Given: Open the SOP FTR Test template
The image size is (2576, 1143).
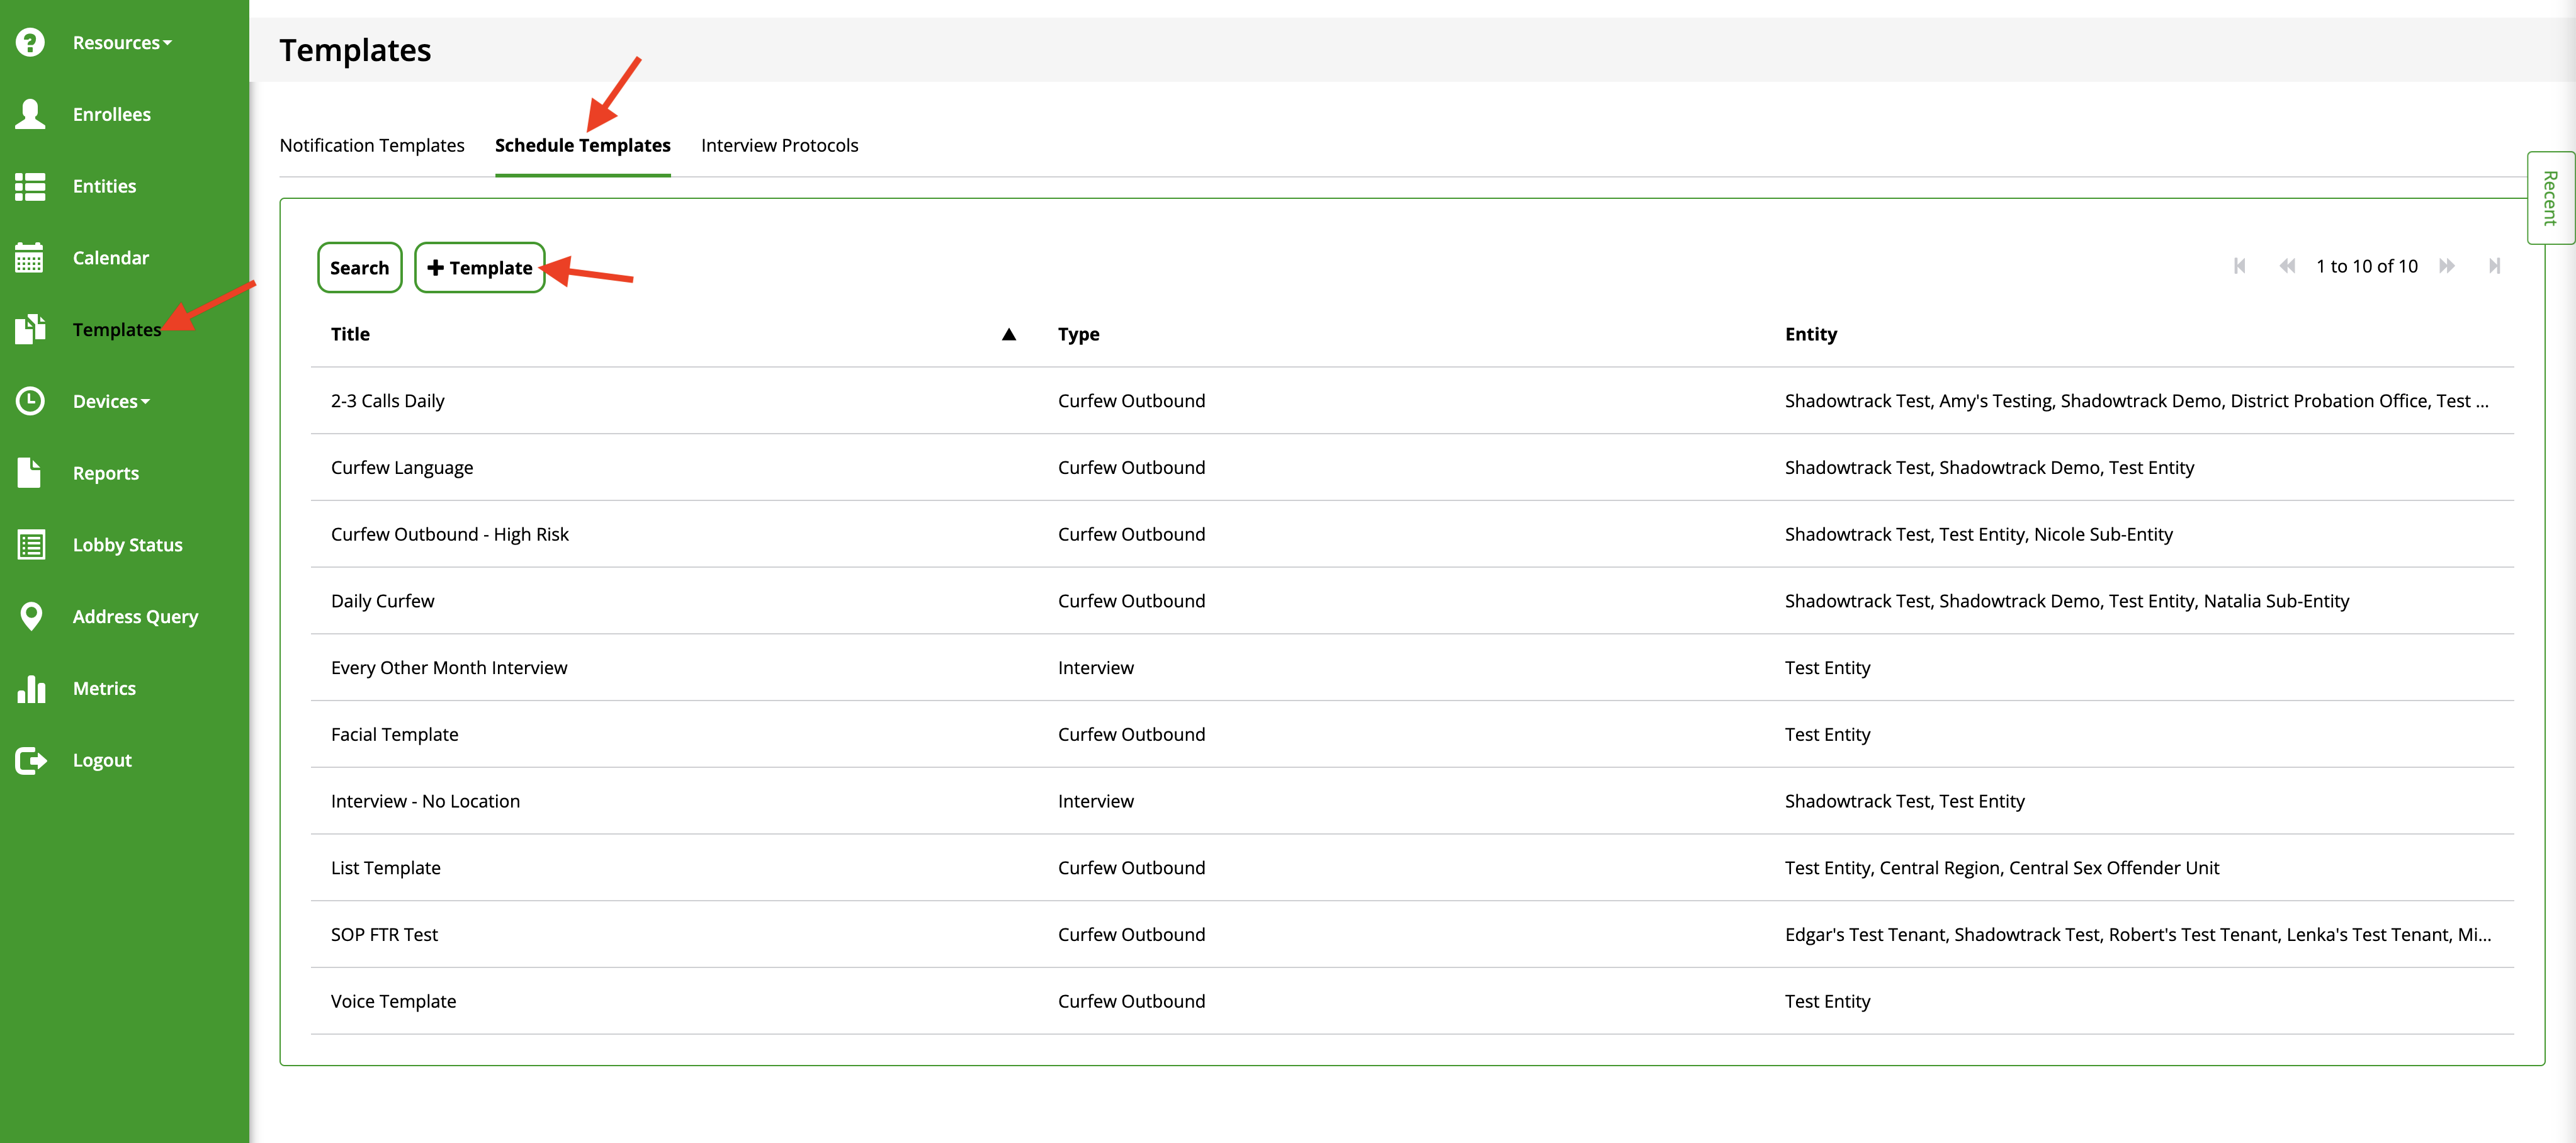Looking at the screenshot, I should click(385, 934).
